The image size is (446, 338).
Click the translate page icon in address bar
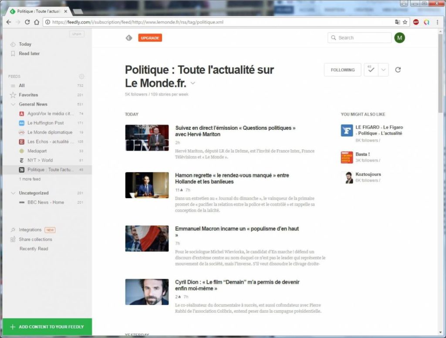397,22
